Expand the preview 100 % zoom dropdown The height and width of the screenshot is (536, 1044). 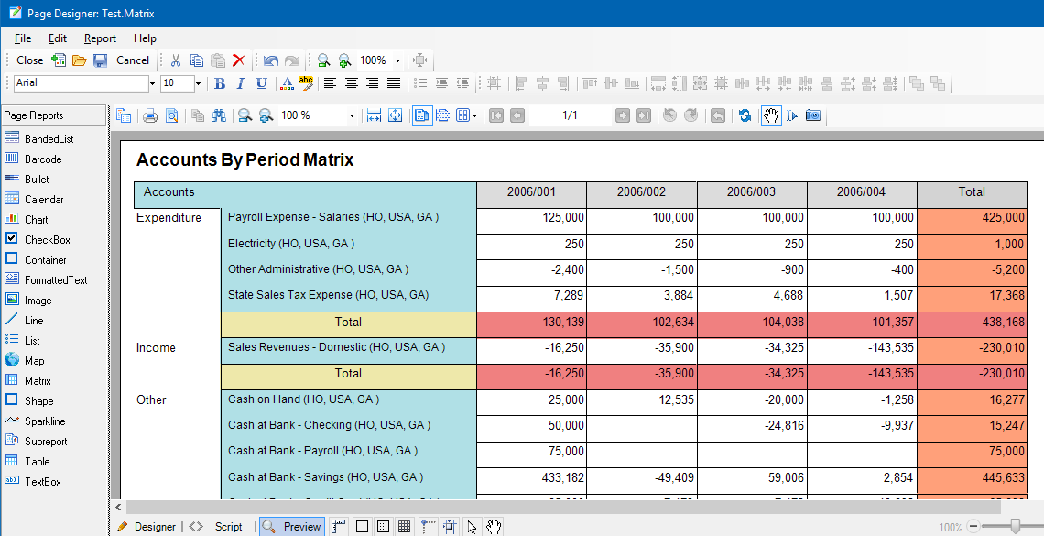tap(353, 115)
